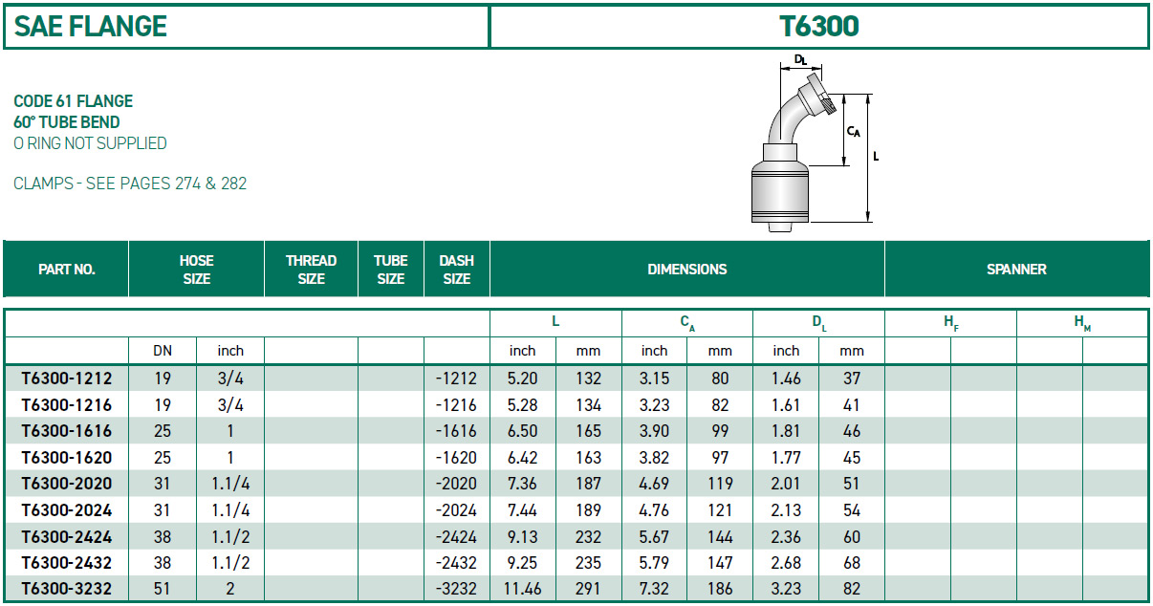Click the DASH SIZE column header
The width and height of the screenshot is (1153, 606).
point(456,270)
